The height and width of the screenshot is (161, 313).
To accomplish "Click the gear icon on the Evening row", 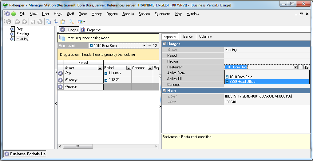I will pos(60,80).
